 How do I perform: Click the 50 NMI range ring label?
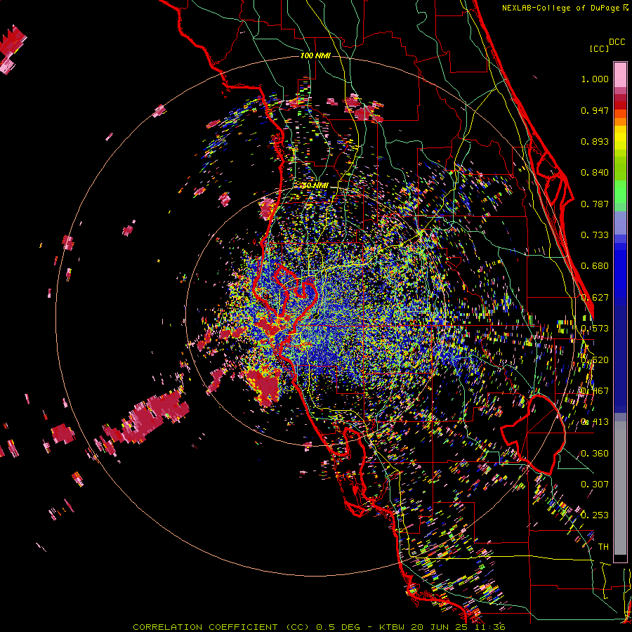(315, 185)
